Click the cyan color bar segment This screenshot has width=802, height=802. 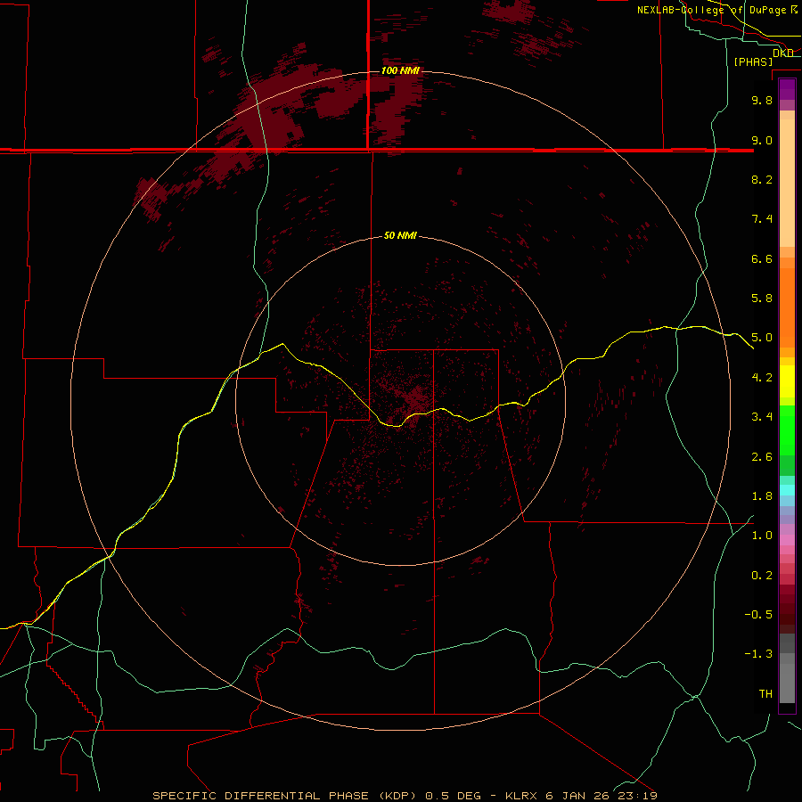coord(787,490)
